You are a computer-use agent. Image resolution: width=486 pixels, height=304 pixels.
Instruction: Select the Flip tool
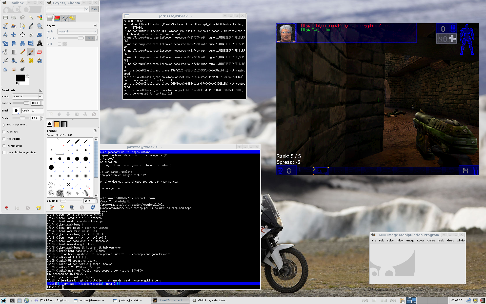(x=31, y=43)
